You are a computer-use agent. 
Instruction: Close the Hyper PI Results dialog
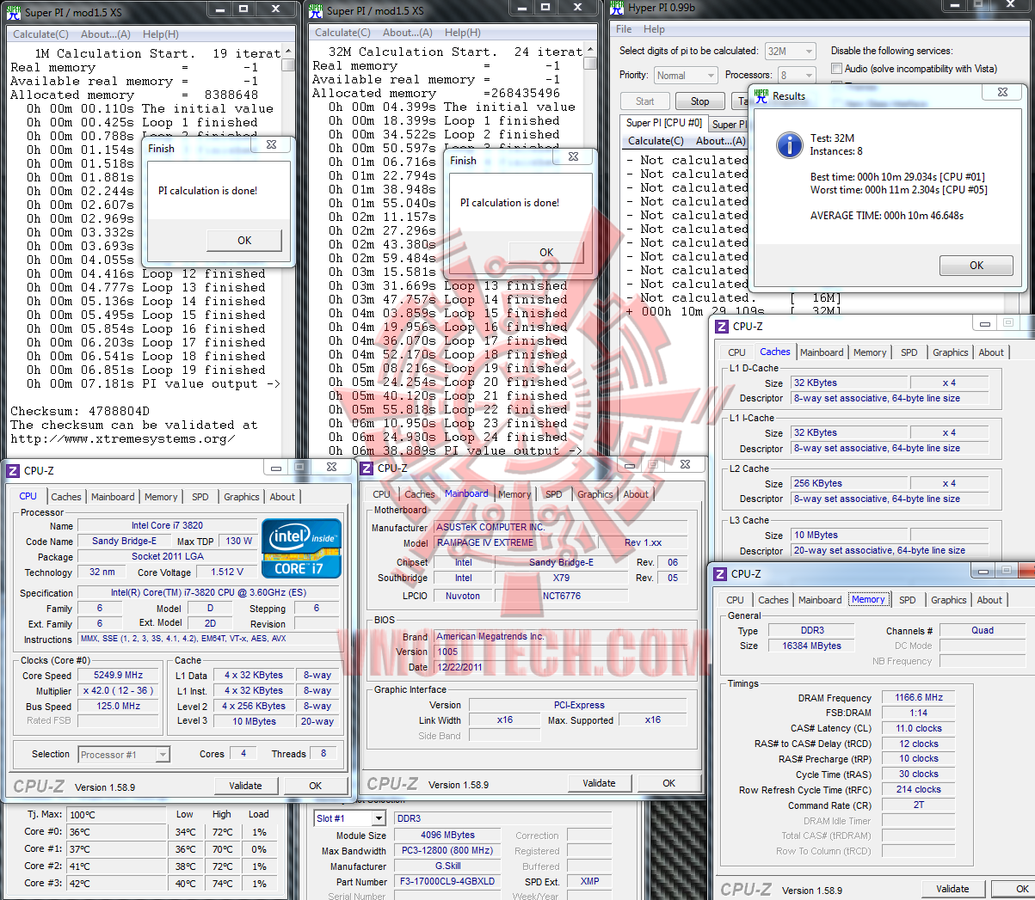[x=1002, y=91]
